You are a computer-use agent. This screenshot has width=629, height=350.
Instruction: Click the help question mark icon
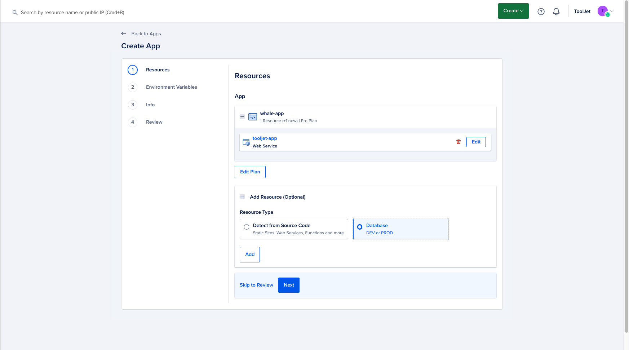tap(541, 12)
